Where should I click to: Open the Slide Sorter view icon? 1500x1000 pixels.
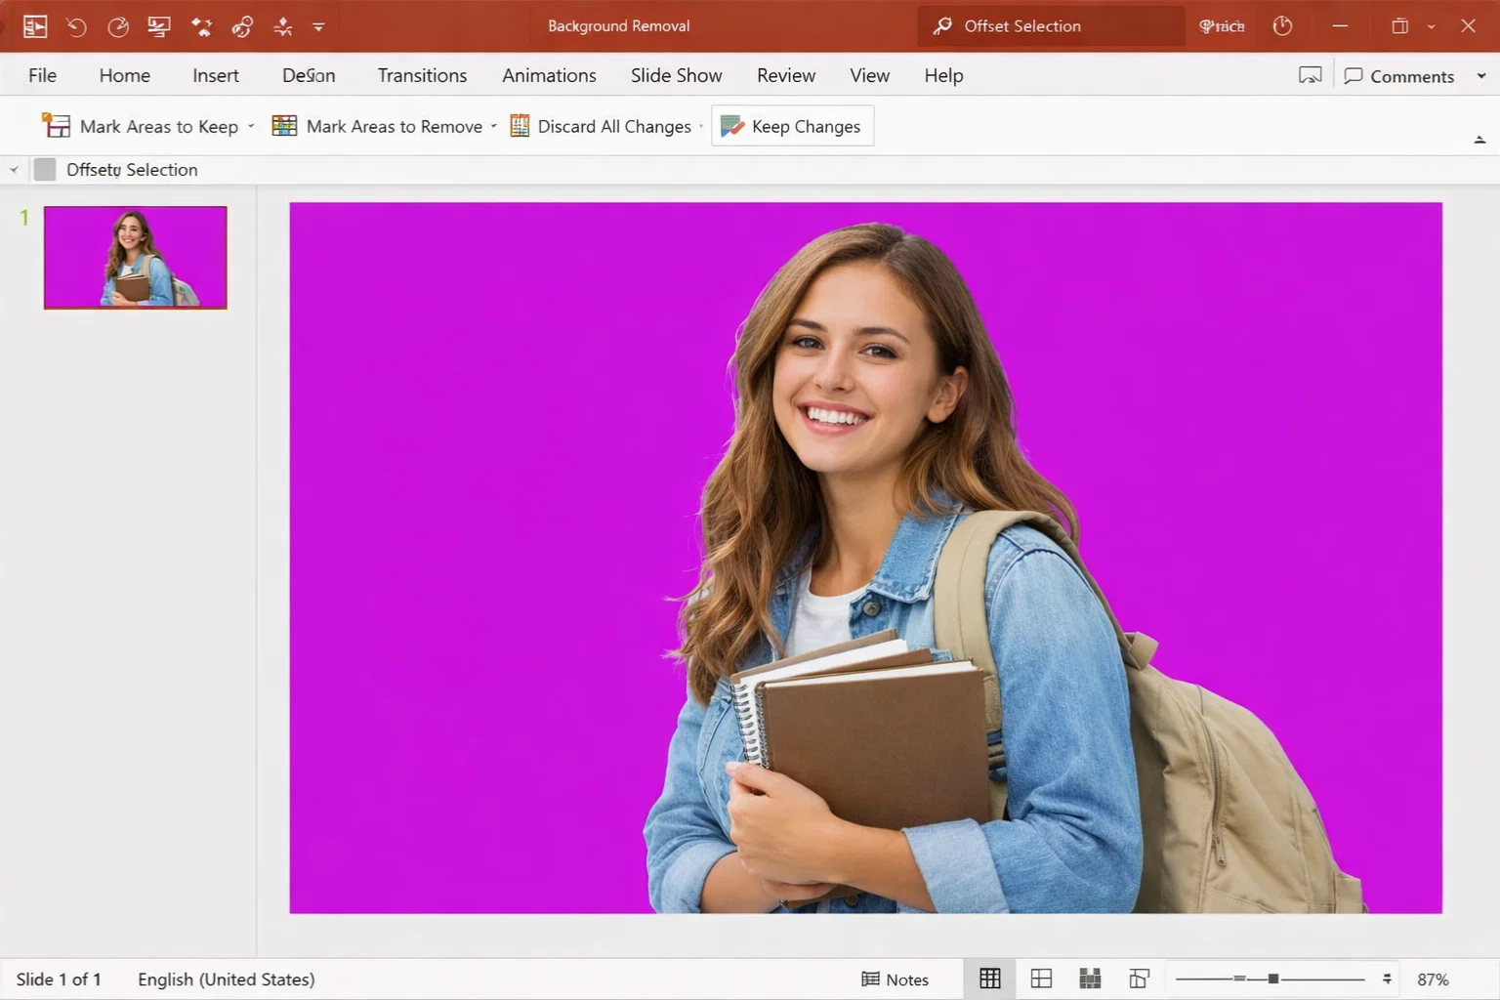click(x=1041, y=979)
